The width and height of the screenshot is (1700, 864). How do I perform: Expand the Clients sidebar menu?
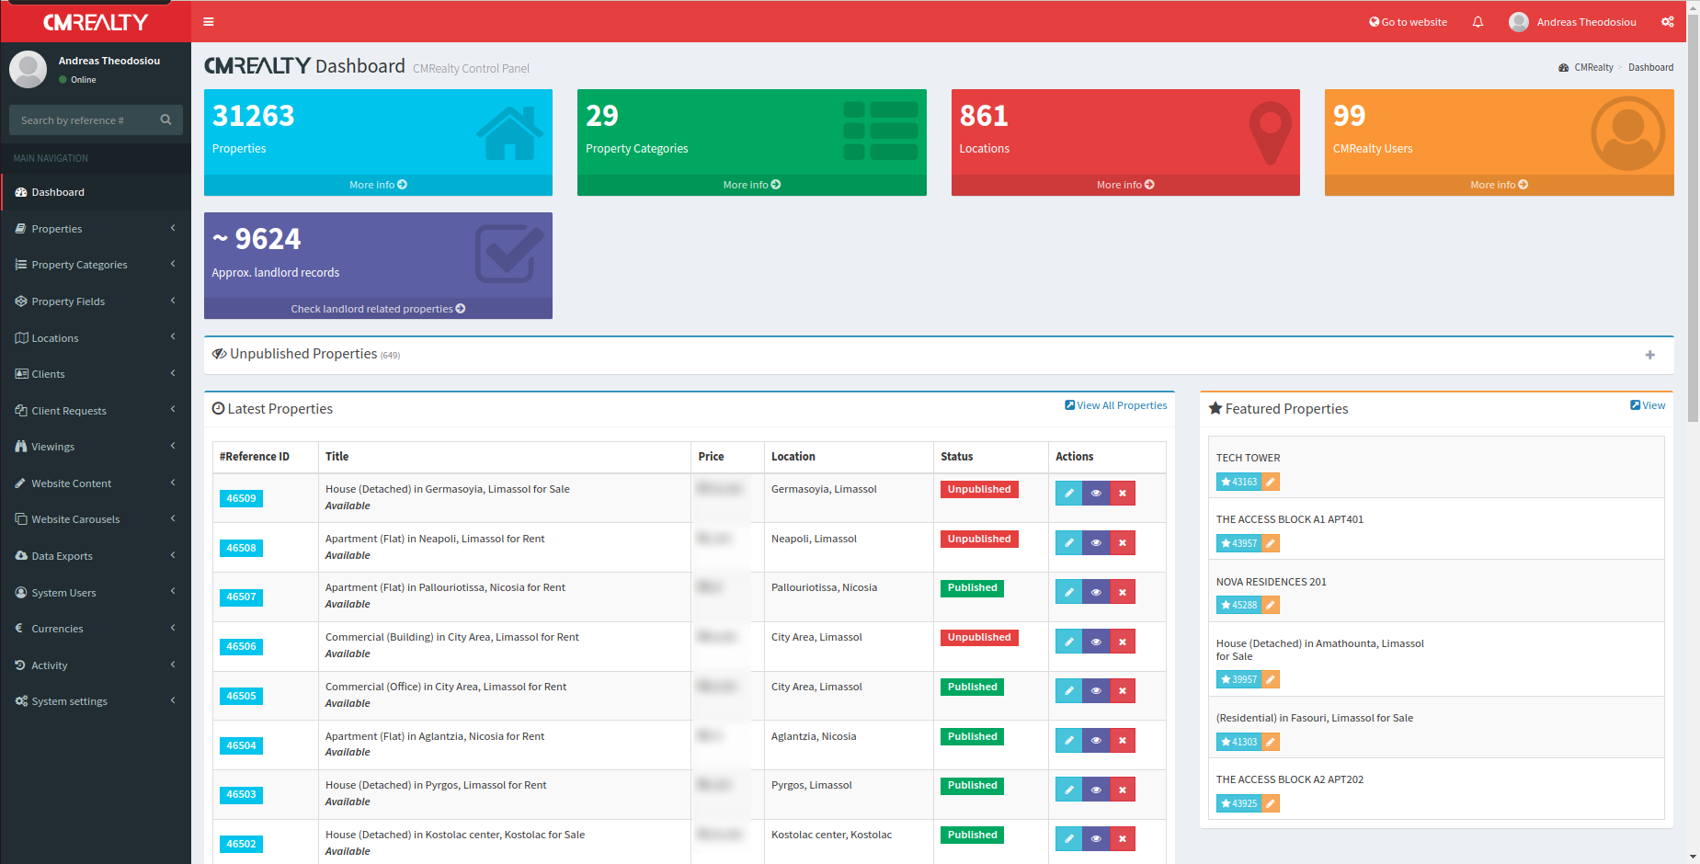(96, 374)
